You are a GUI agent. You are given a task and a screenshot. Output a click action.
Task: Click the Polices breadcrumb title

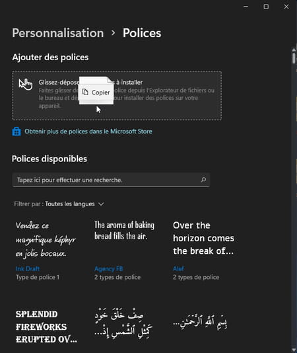pyautogui.click(x=142, y=33)
